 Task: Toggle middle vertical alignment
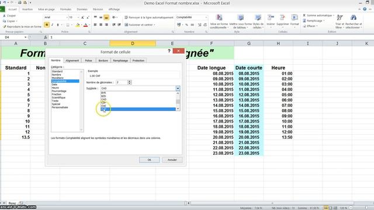(101, 17)
